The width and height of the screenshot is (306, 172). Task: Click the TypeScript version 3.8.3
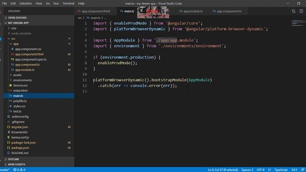[x=294, y=170]
